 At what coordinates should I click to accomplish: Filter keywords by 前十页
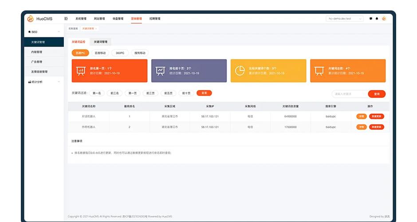[186, 93]
